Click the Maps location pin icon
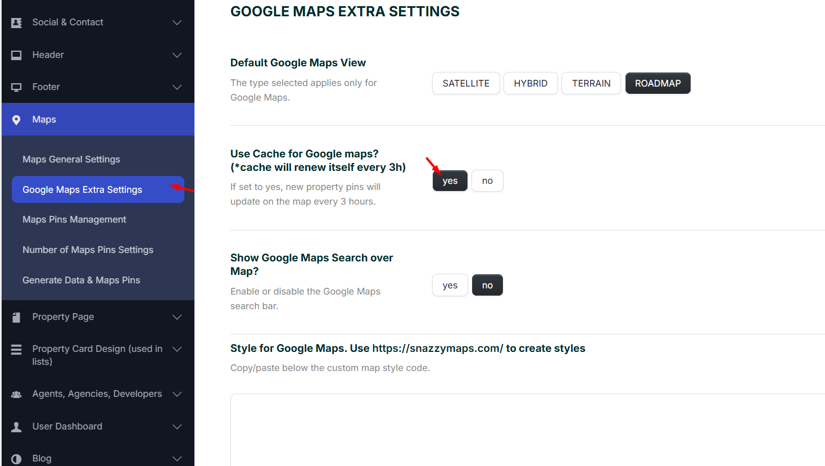The height and width of the screenshot is (466, 825). [16, 120]
